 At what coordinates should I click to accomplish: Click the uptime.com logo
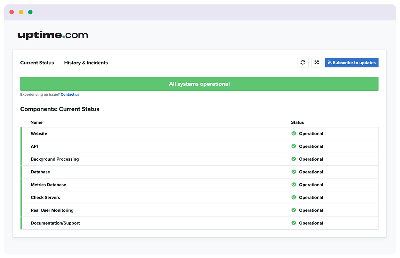53,35
